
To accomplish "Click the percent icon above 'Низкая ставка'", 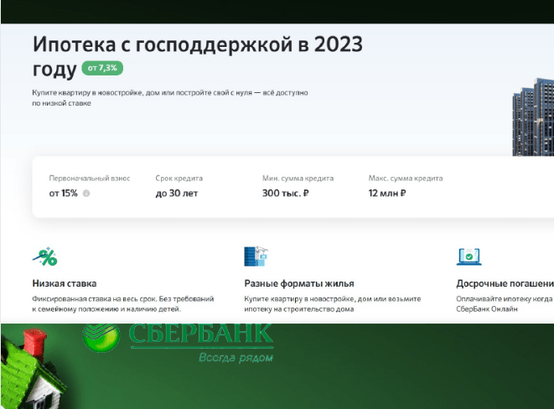I will tap(45, 256).
